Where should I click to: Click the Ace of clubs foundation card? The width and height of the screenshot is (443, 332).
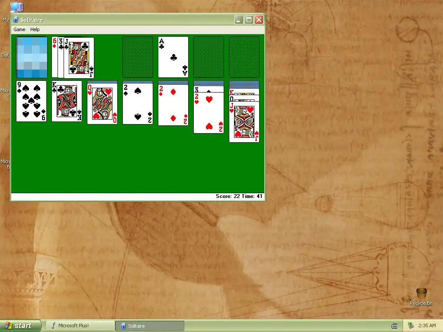point(173,57)
